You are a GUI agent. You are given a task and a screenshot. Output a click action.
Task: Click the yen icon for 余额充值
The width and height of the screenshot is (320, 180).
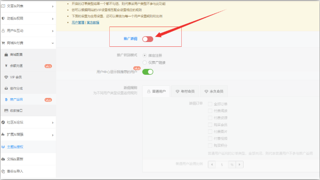[x=6, y=66]
